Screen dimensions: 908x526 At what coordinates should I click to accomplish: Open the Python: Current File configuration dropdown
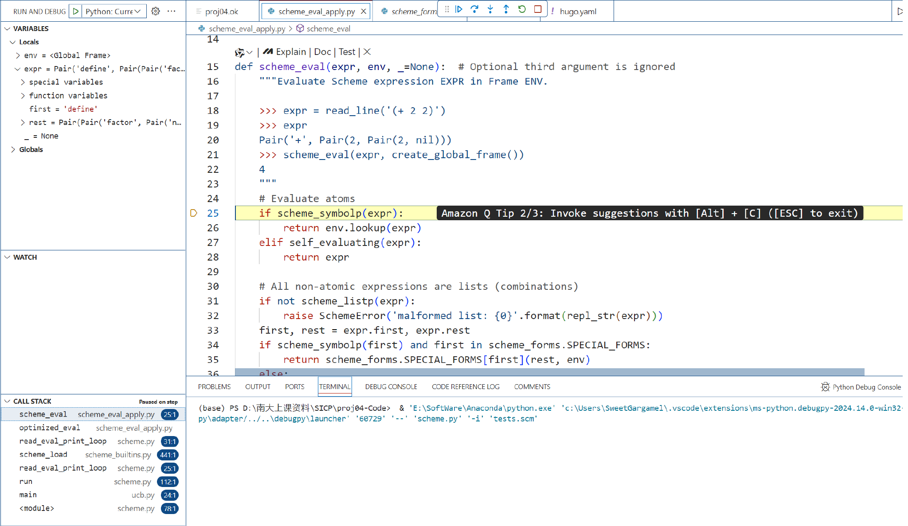point(113,12)
